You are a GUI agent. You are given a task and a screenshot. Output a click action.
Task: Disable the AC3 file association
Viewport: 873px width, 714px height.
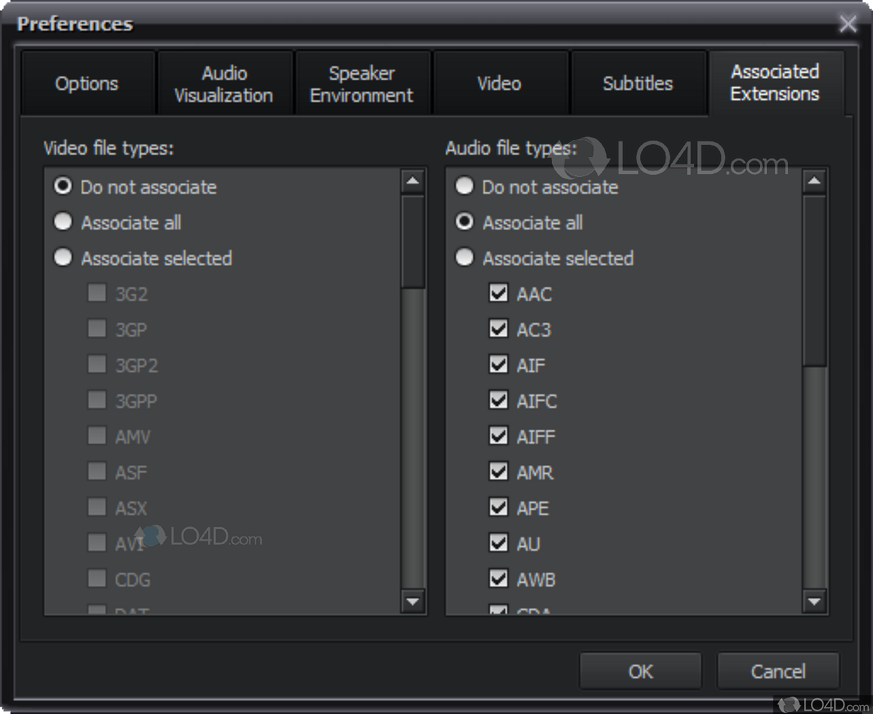498,328
